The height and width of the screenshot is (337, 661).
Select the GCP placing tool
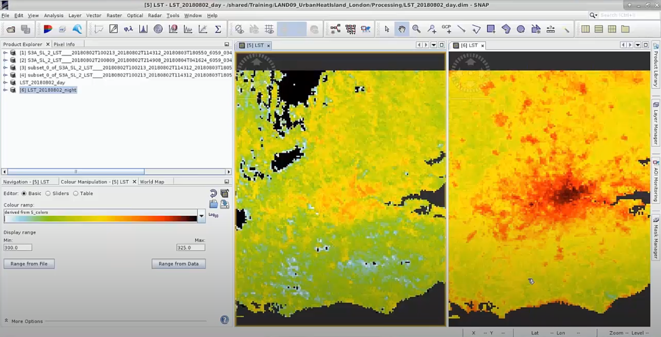point(446,29)
